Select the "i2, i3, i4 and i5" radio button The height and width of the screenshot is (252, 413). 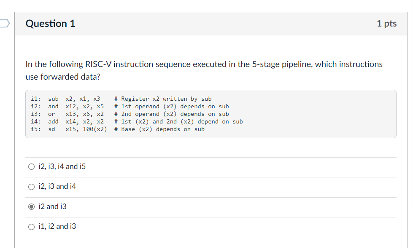[x=32, y=167]
